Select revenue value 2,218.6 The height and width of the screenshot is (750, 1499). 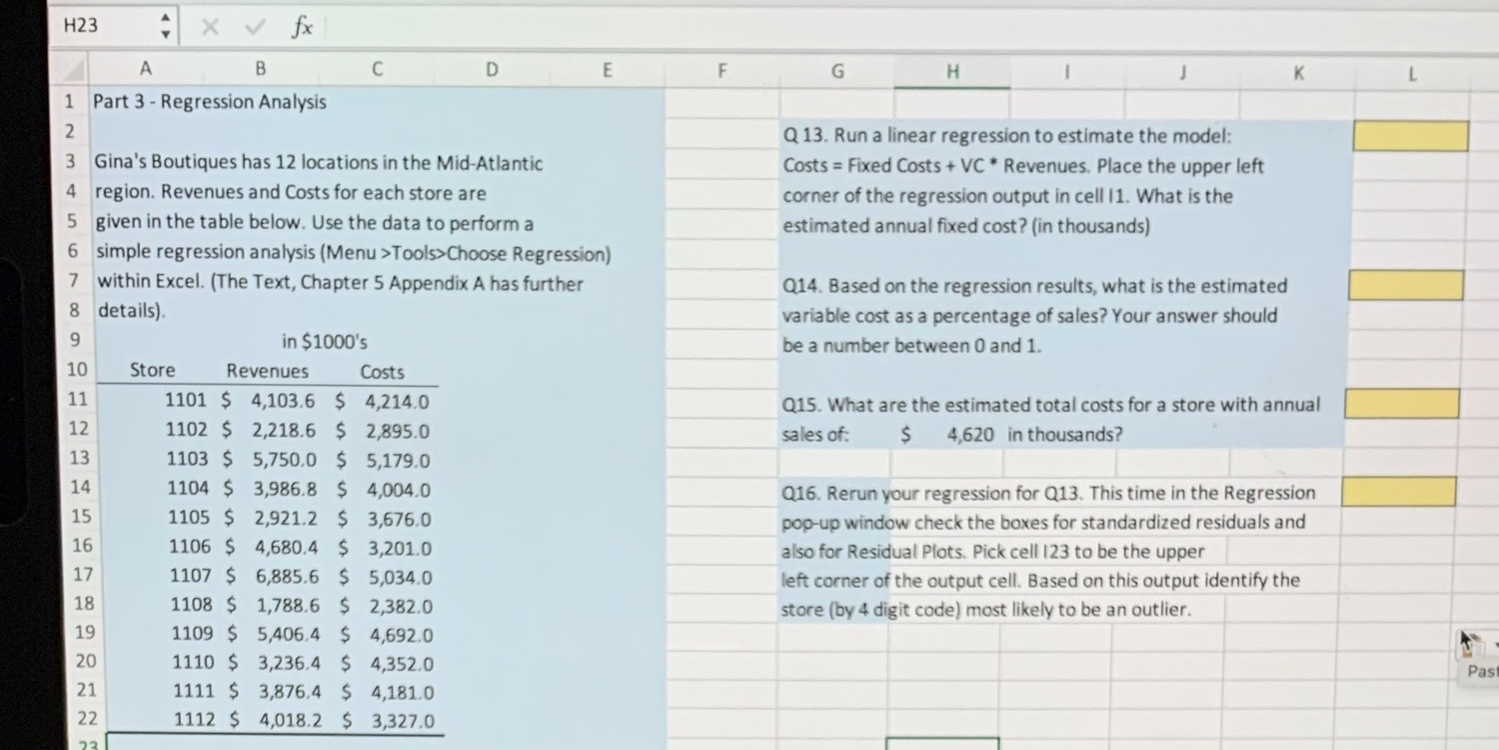coord(284,430)
